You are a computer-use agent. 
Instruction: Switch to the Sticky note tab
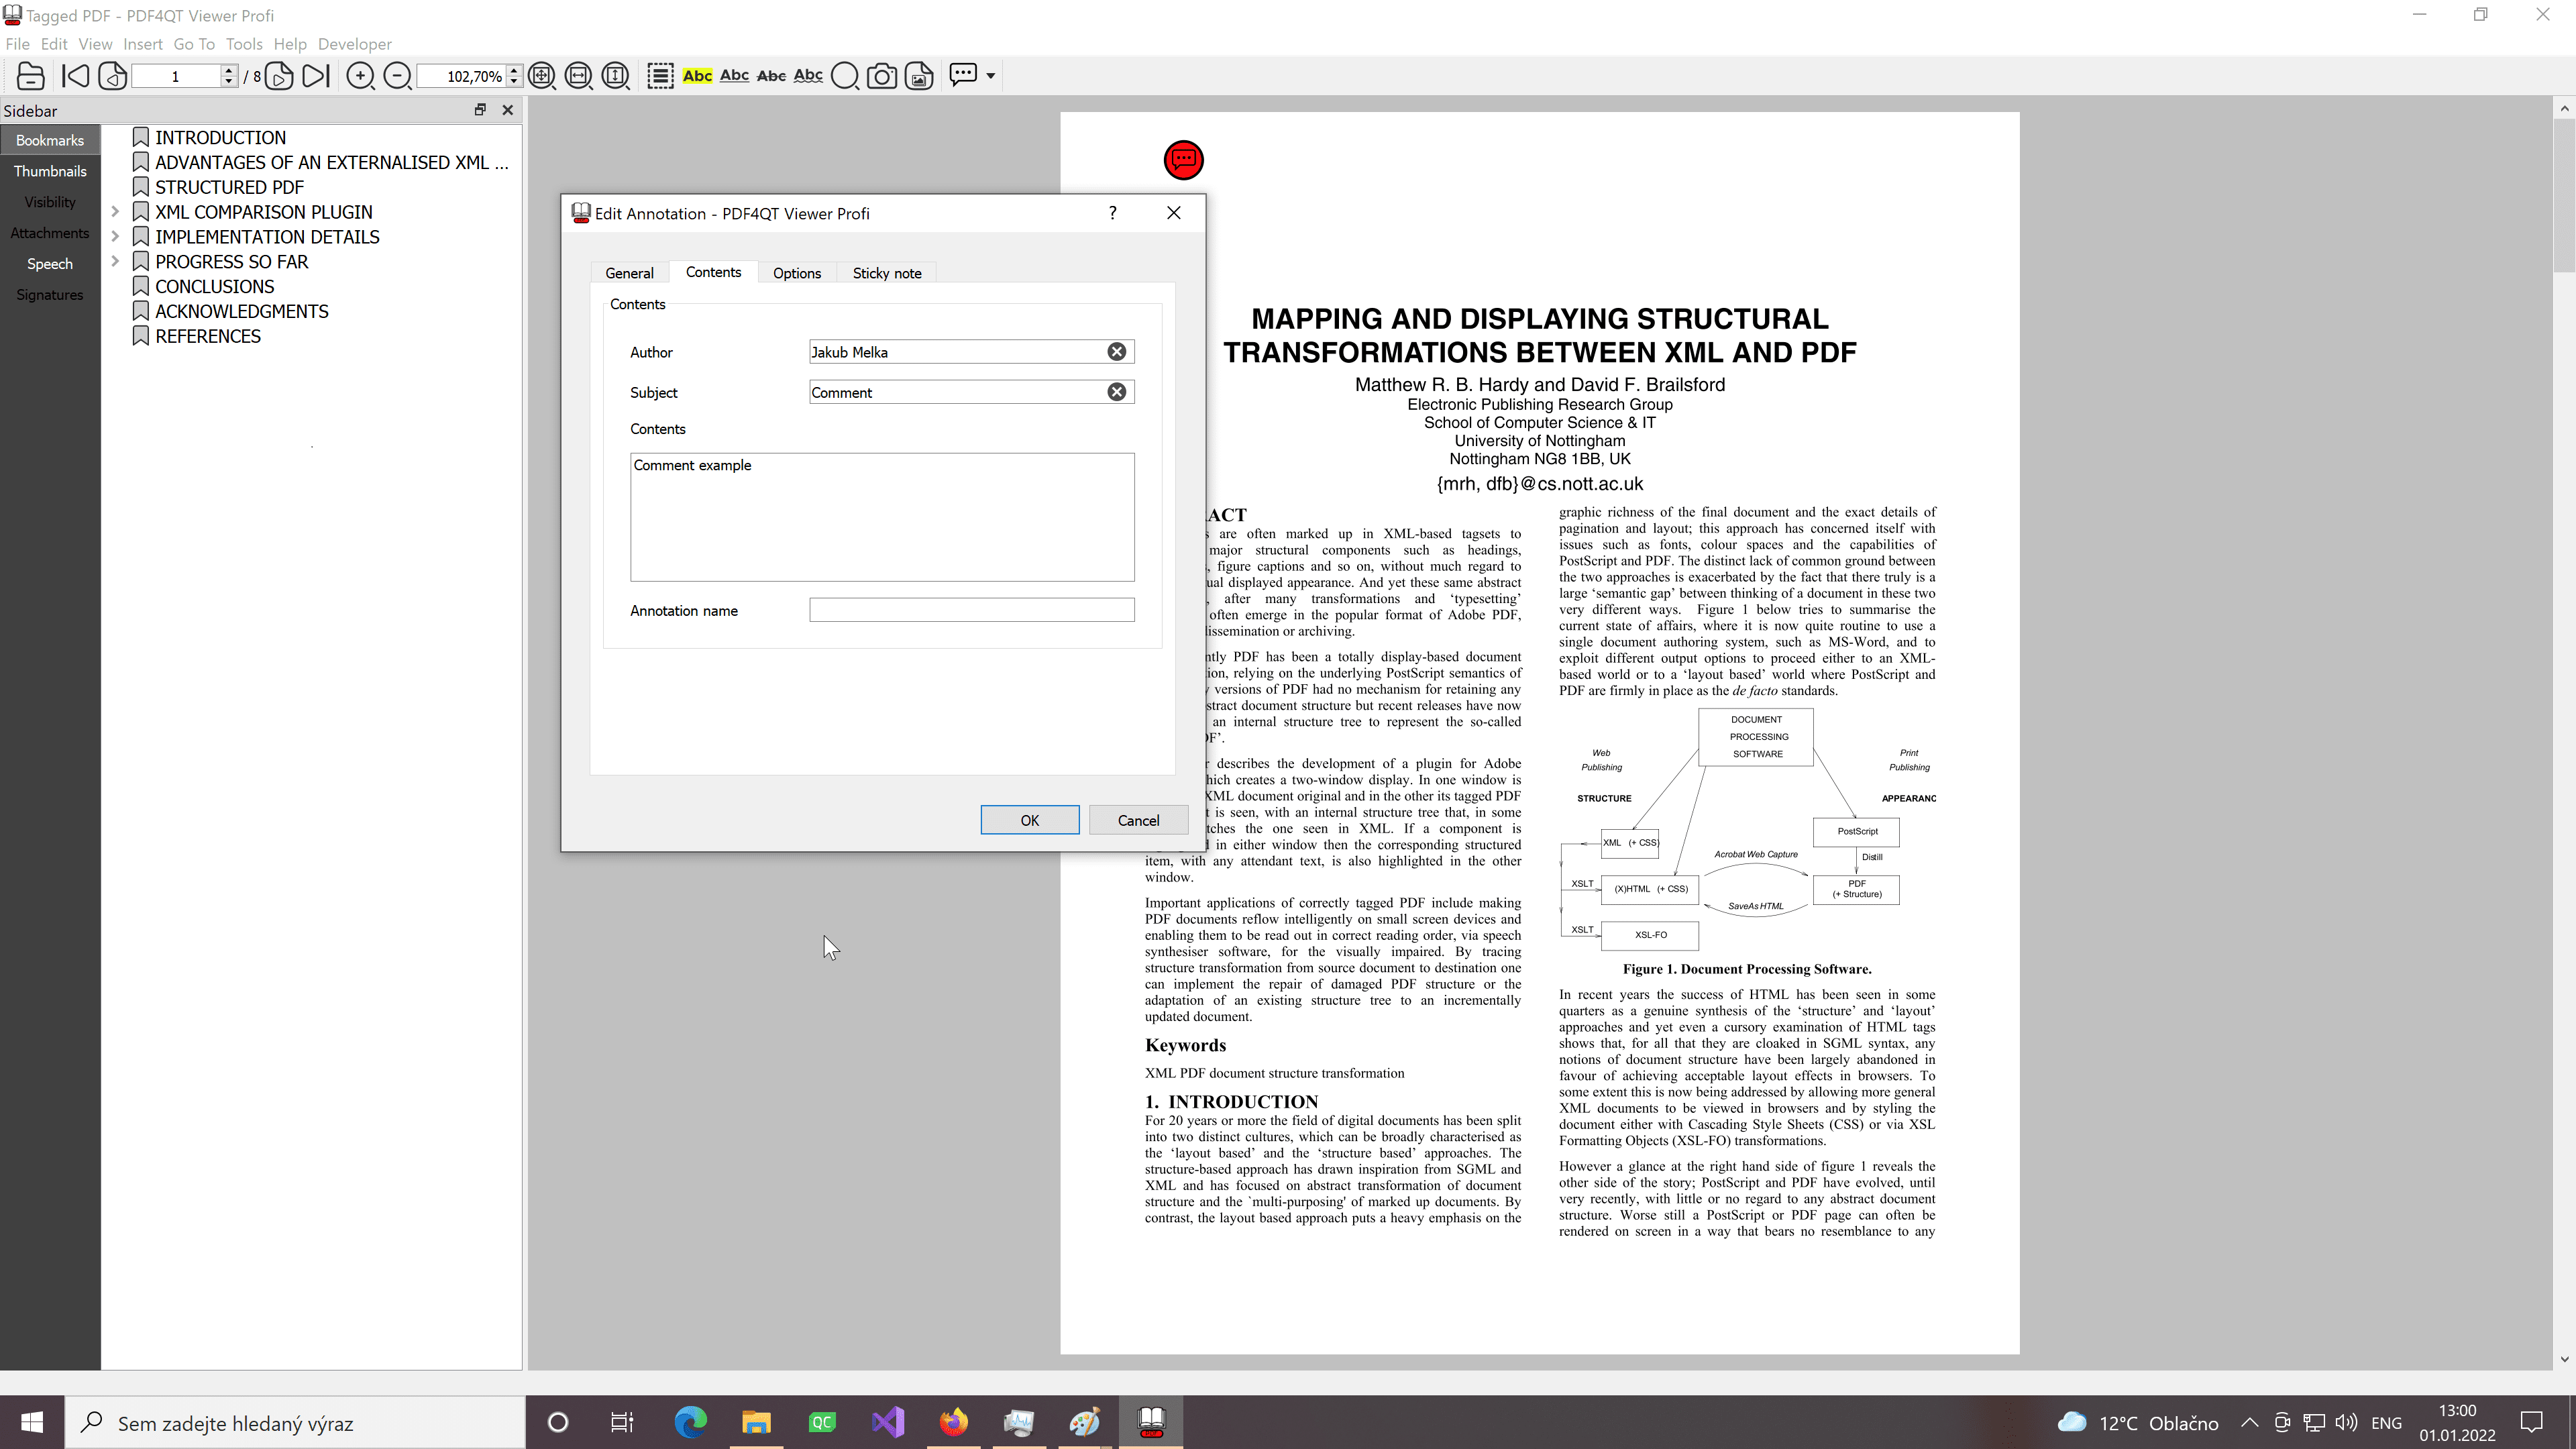point(886,273)
